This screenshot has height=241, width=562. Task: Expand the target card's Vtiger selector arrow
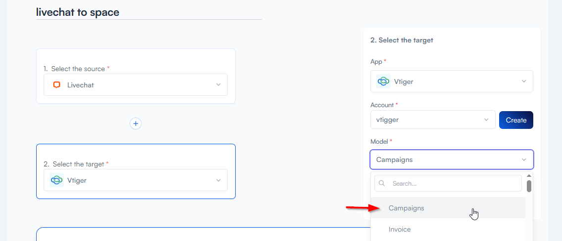pos(218,180)
